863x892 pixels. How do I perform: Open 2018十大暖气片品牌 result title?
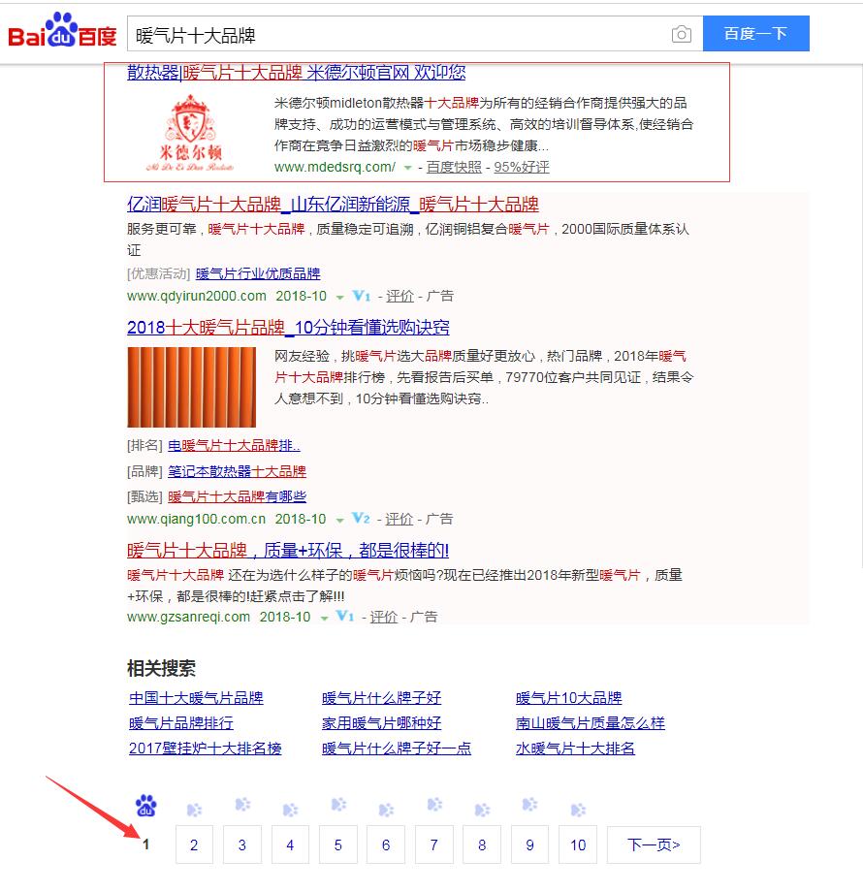288,327
